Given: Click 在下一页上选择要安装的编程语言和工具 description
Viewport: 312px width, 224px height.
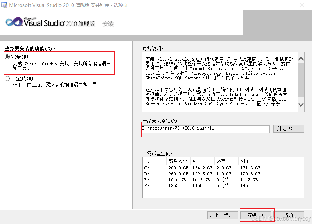Looking at the screenshot, I should 56,85.
